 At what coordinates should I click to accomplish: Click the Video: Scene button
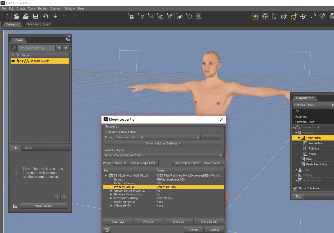click(x=43, y=206)
